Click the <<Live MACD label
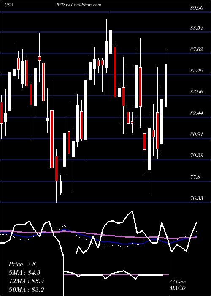The height and width of the screenshot is (296, 211). point(178,285)
